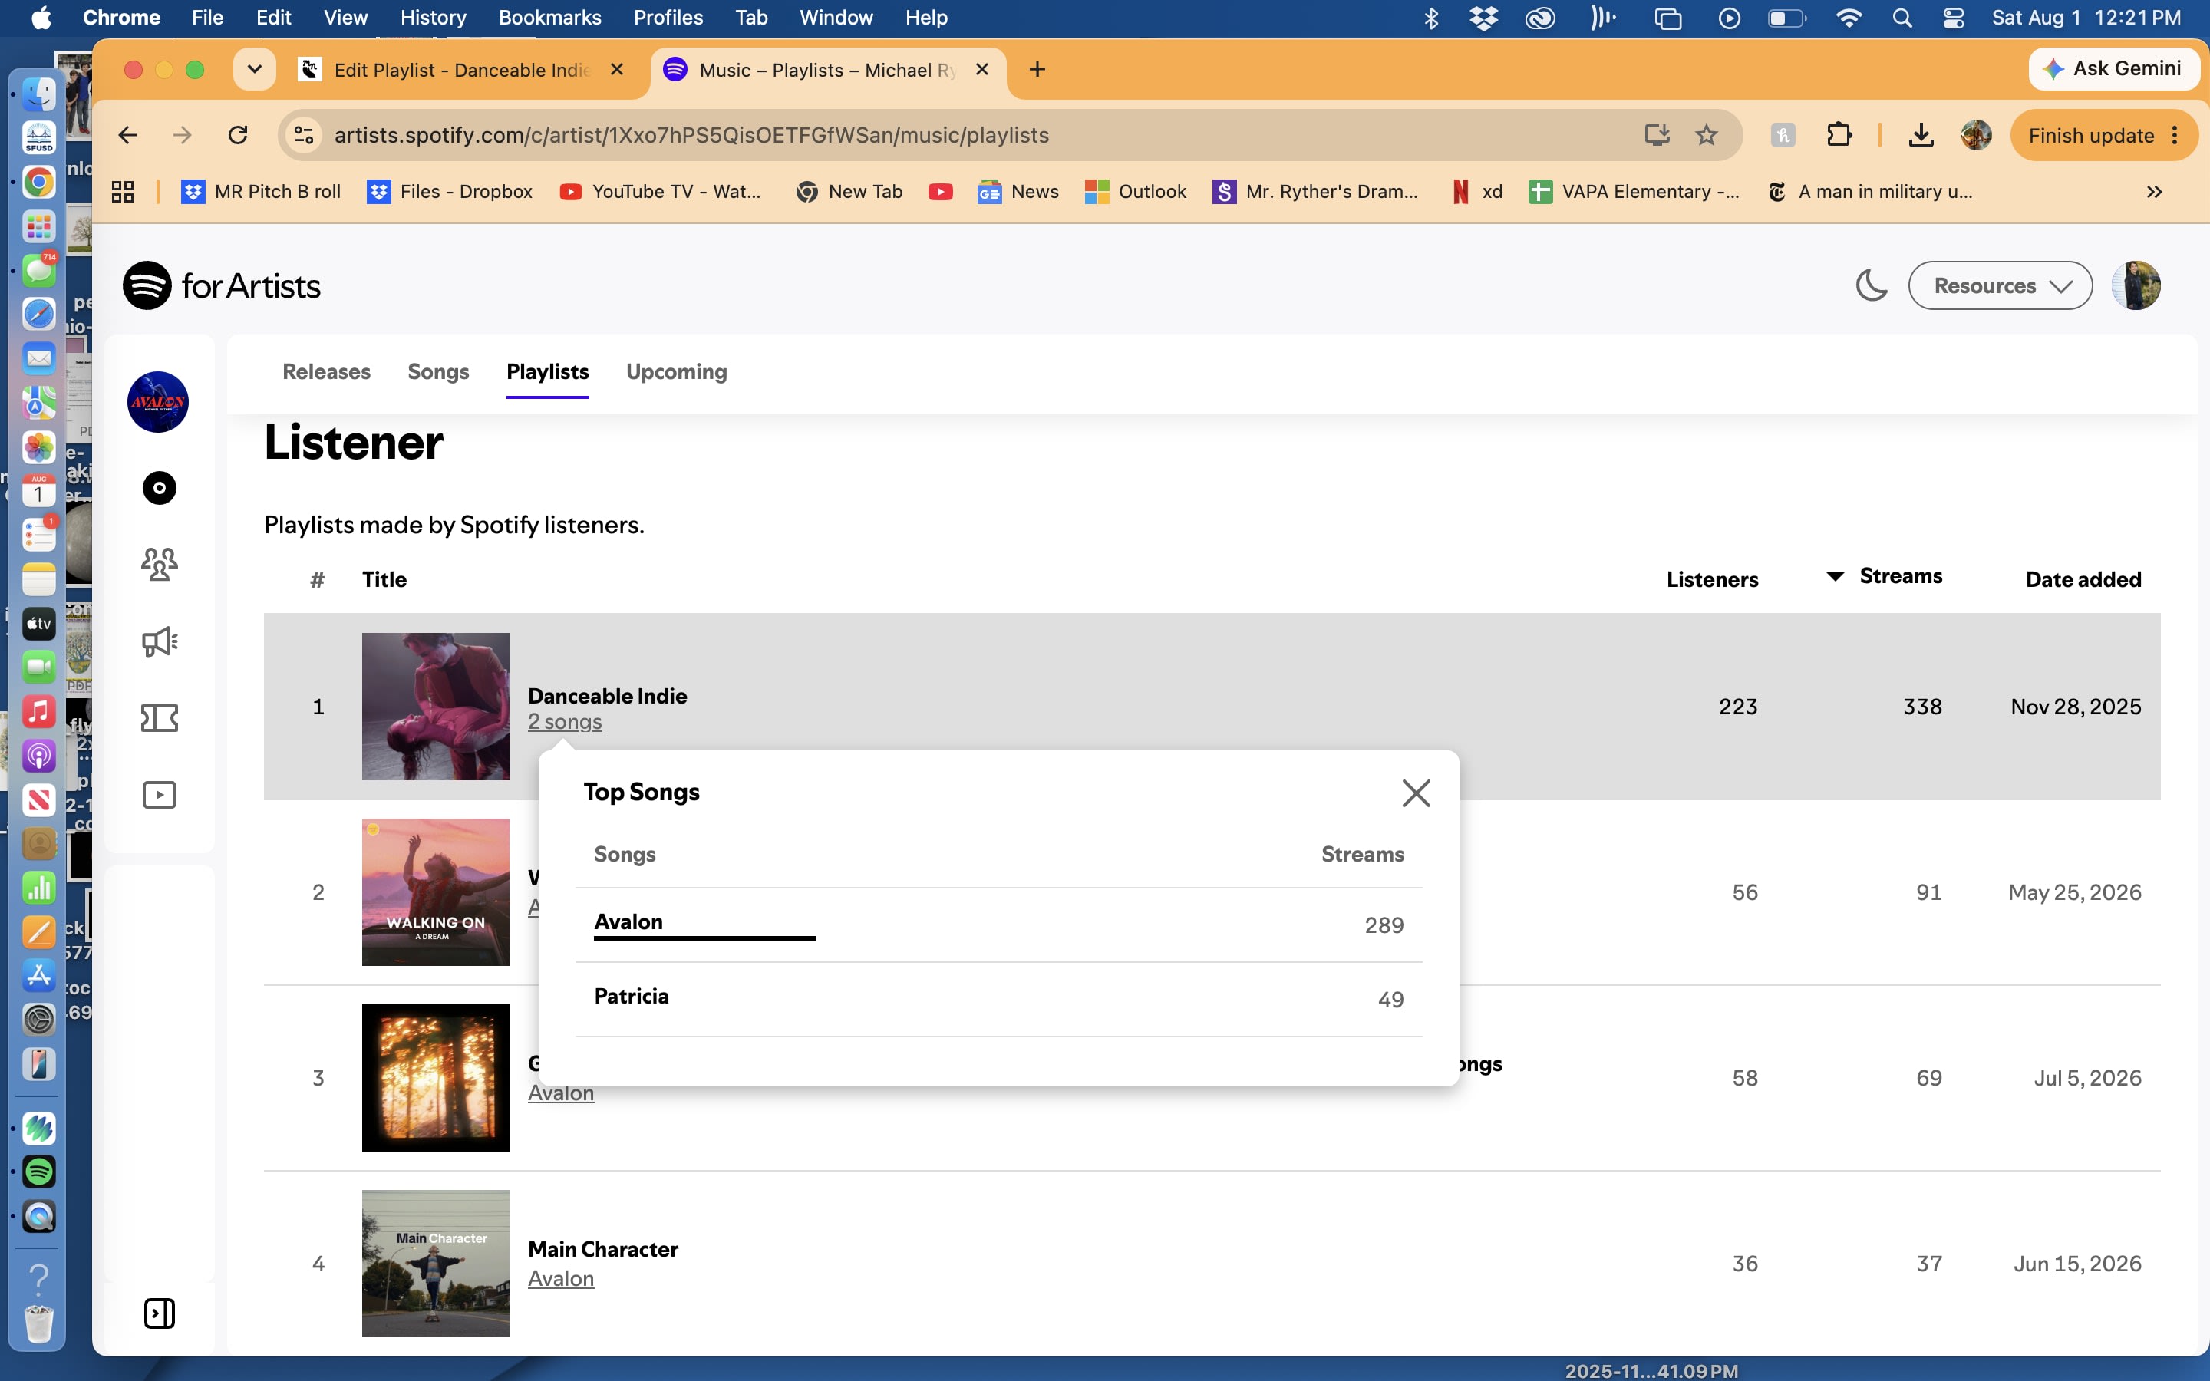This screenshot has height=1381, width=2210.
Task: Click Ask Gemini button
Action: click(2113, 69)
